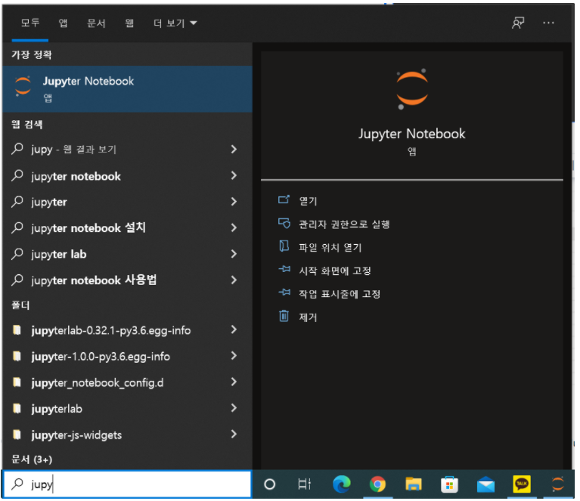This screenshot has height=501, width=580.
Task: Open Jupyter Notebook best match result
Action: click(127, 89)
